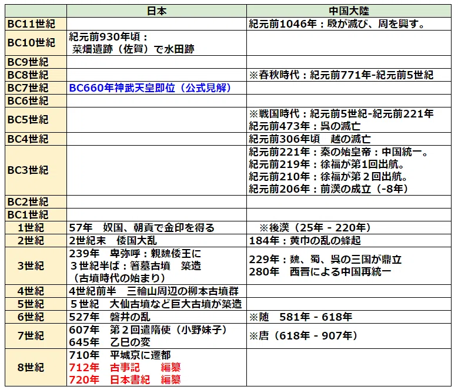Select the 紀元前930年頃 line
The width and height of the screenshot is (458, 390).
(108, 37)
